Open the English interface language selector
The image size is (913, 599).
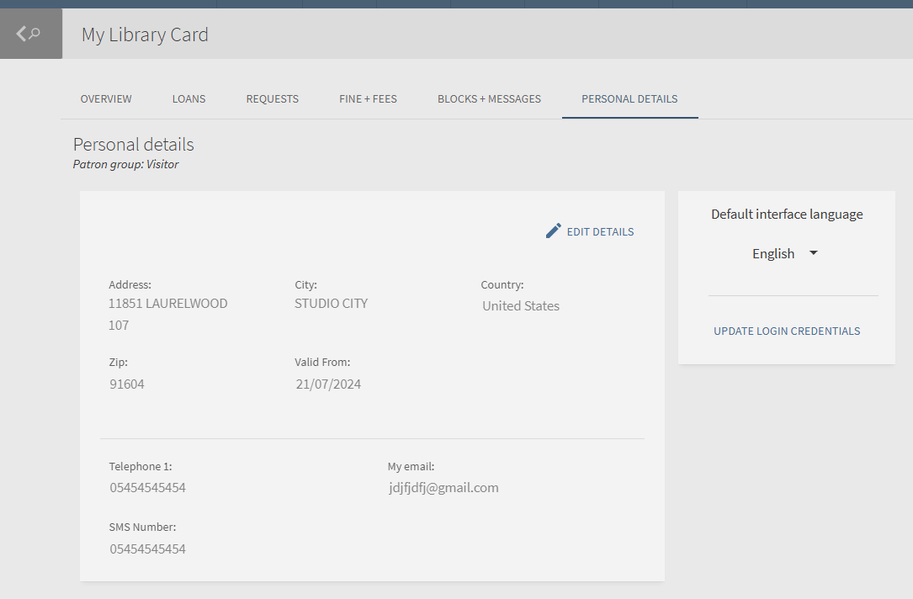[x=773, y=254]
